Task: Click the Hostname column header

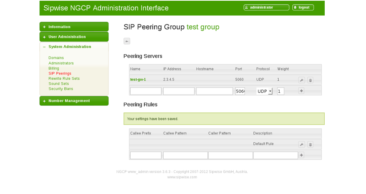Action: point(205,69)
